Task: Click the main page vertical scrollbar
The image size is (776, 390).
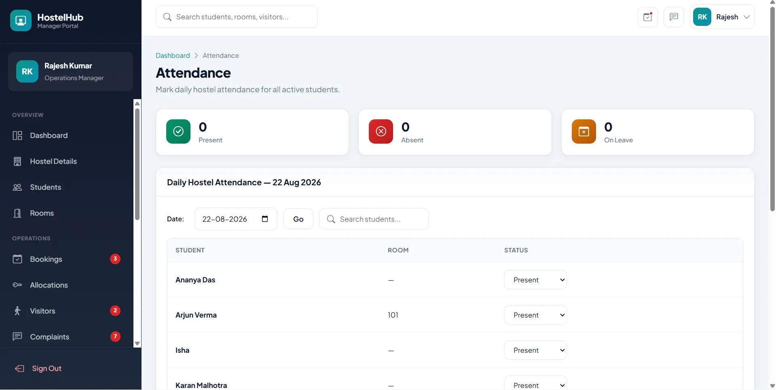Action: point(772,109)
